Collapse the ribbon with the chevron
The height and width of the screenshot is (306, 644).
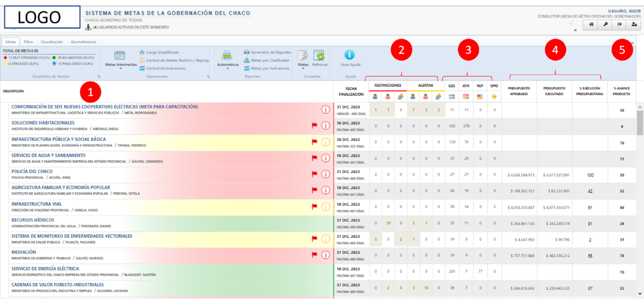tap(632, 42)
